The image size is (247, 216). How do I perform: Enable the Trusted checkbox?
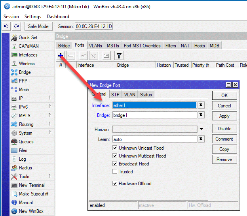click(115, 171)
